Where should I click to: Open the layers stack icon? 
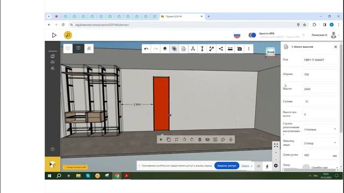pos(165,49)
